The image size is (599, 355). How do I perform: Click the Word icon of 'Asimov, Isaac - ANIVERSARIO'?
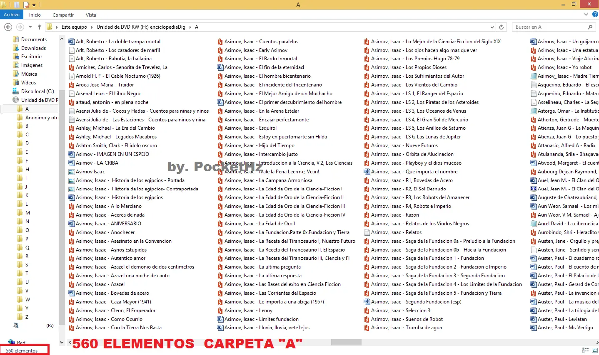[x=71, y=224]
